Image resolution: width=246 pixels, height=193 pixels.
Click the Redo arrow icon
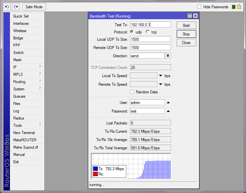pos(16,7)
